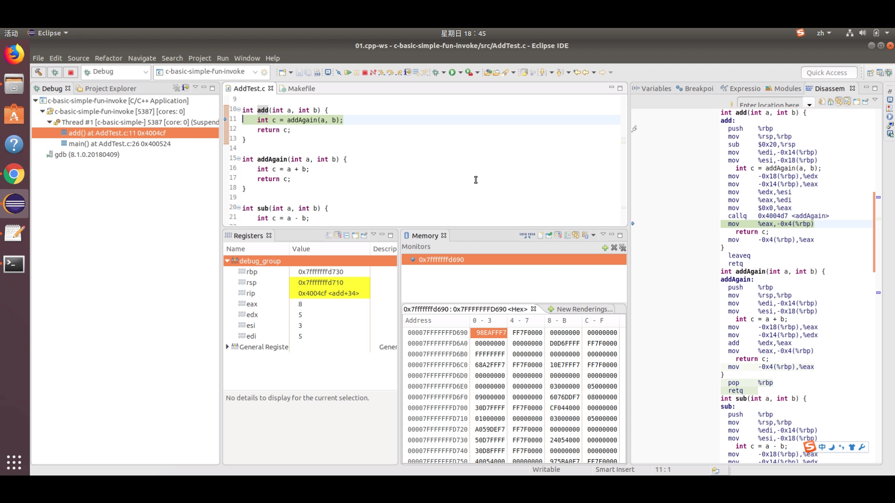Click Remove Memory Monitor X icon
Viewport: 895px width, 503px height.
614,247
